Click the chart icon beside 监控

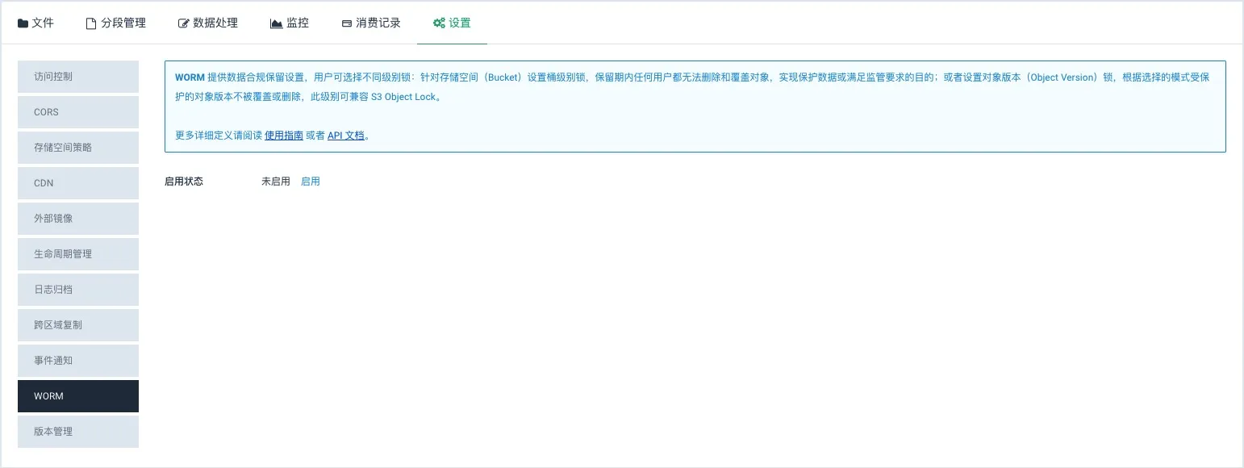tap(276, 23)
